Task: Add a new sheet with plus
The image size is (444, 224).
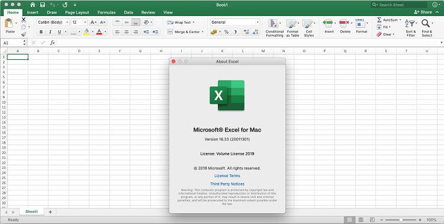Action: [50, 212]
